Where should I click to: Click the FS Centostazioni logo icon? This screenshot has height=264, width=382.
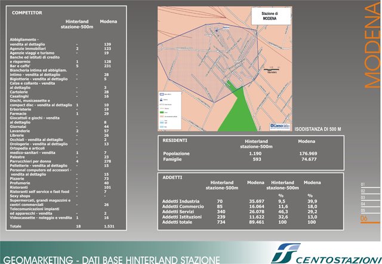(x=286, y=253)
